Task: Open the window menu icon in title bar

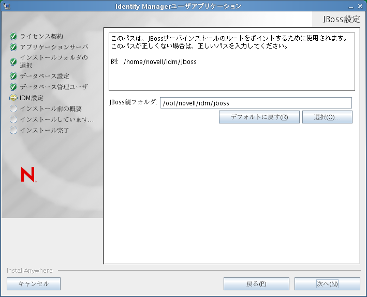Action: 7,6
